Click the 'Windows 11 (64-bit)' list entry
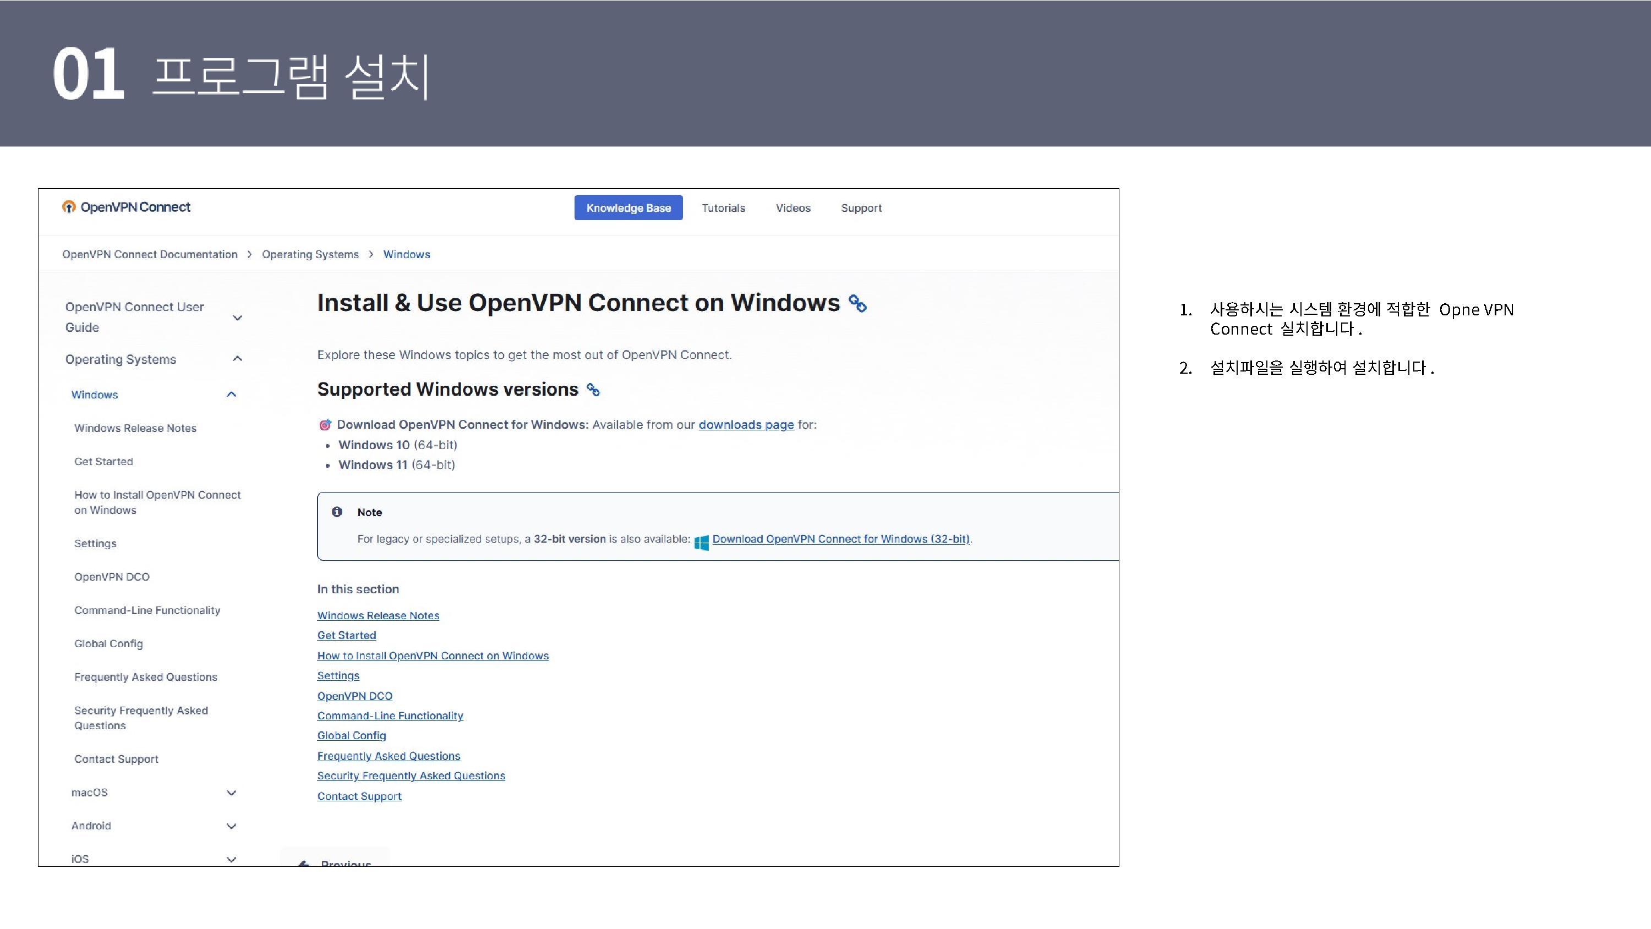 (397, 465)
